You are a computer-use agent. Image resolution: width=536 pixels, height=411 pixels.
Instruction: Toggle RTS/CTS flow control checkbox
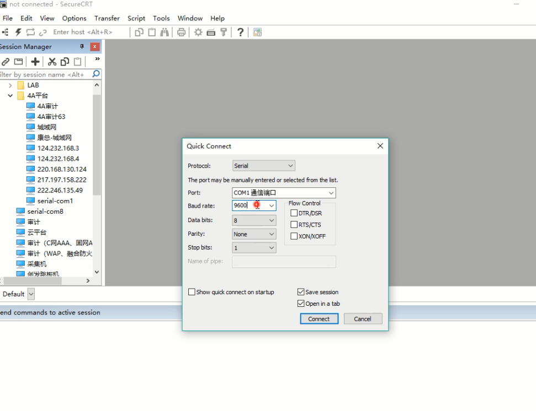(x=294, y=225)
